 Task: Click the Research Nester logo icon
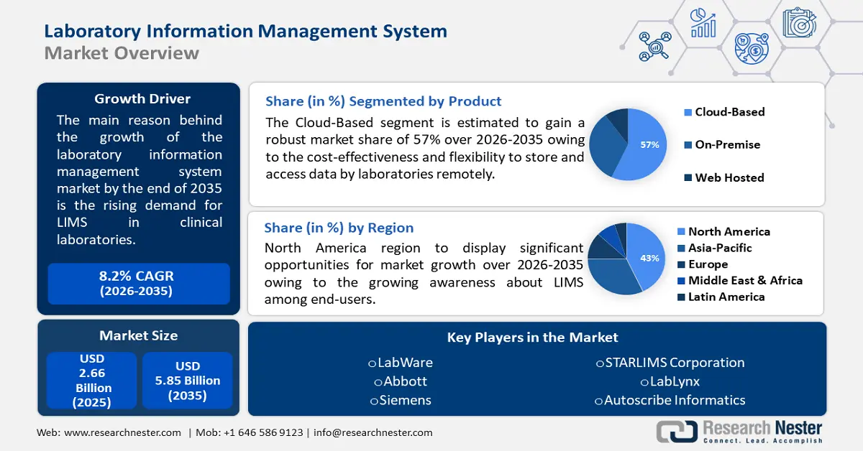point(676,431)
